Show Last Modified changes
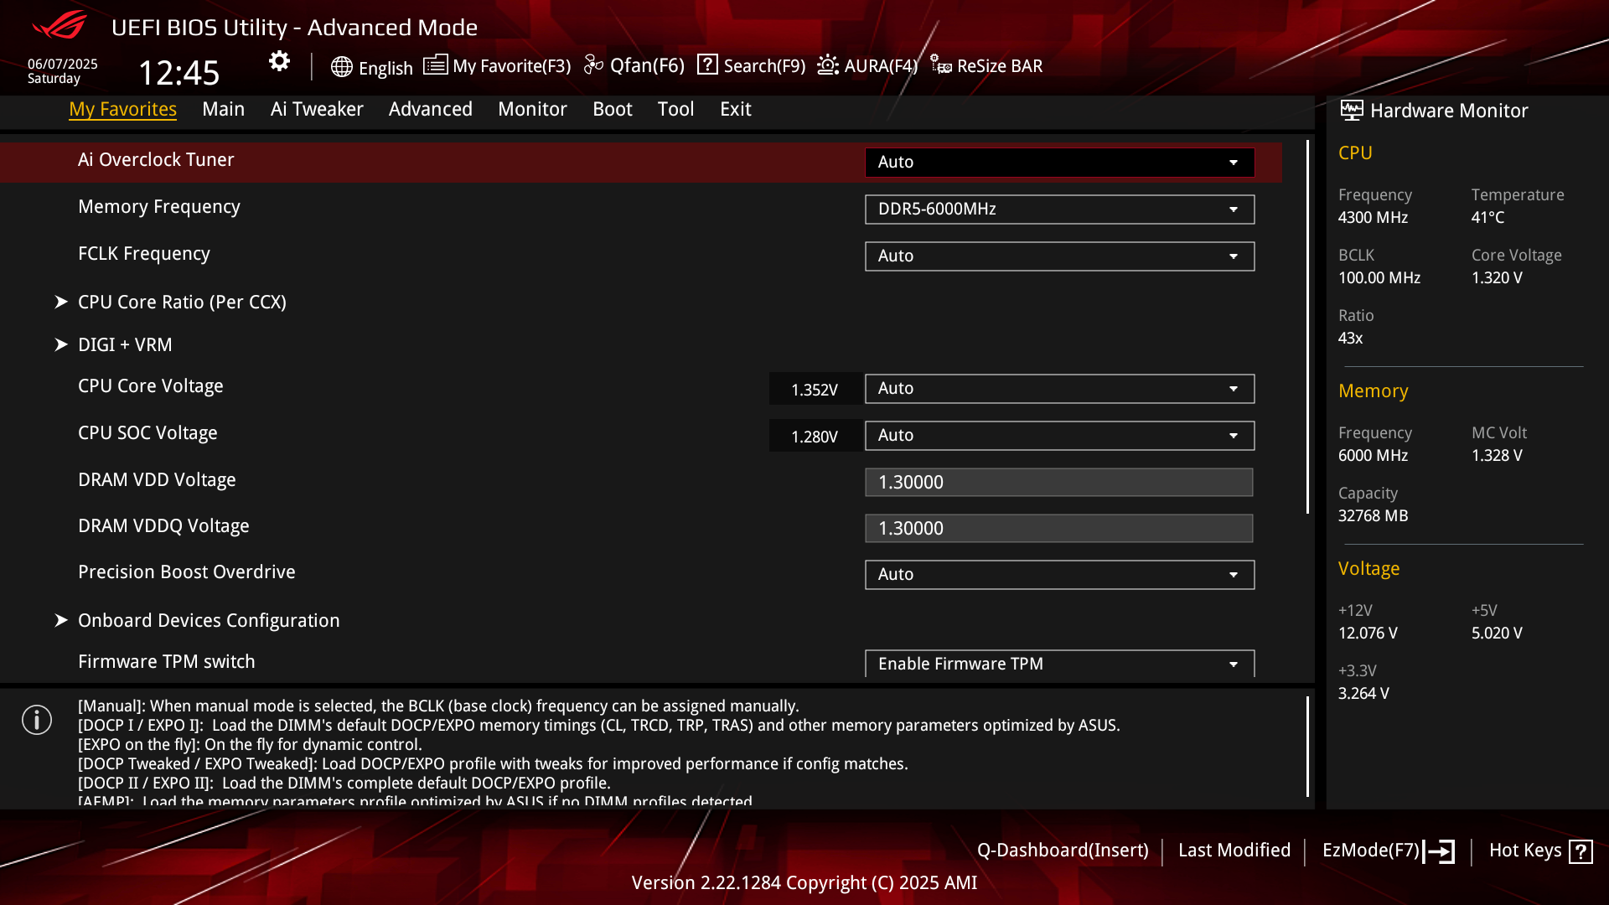 coord(1234,850)
